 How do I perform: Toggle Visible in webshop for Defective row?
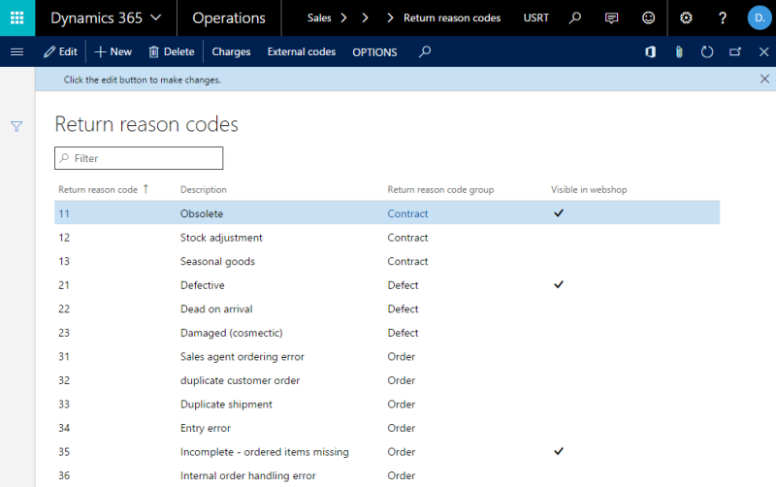pos(559,284)
